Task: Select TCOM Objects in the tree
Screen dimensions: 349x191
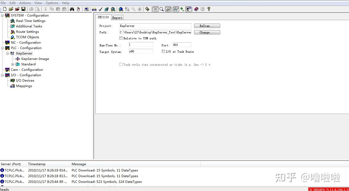Action: coord(27,37)
